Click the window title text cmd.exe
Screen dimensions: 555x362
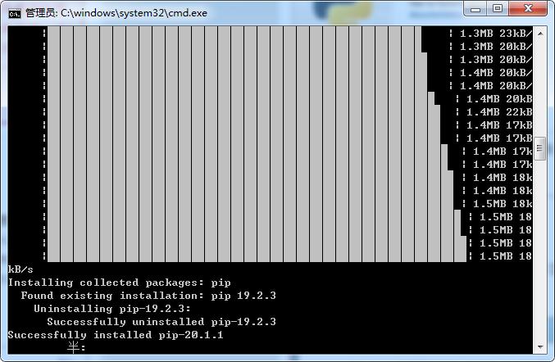click(116, 13)
